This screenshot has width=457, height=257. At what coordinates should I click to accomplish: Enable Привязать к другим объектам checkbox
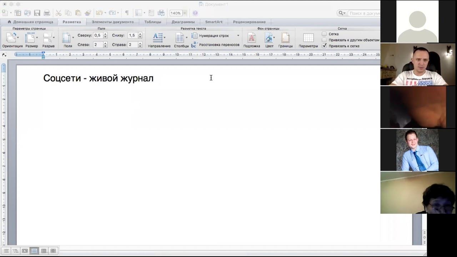(x=324, y=40)
